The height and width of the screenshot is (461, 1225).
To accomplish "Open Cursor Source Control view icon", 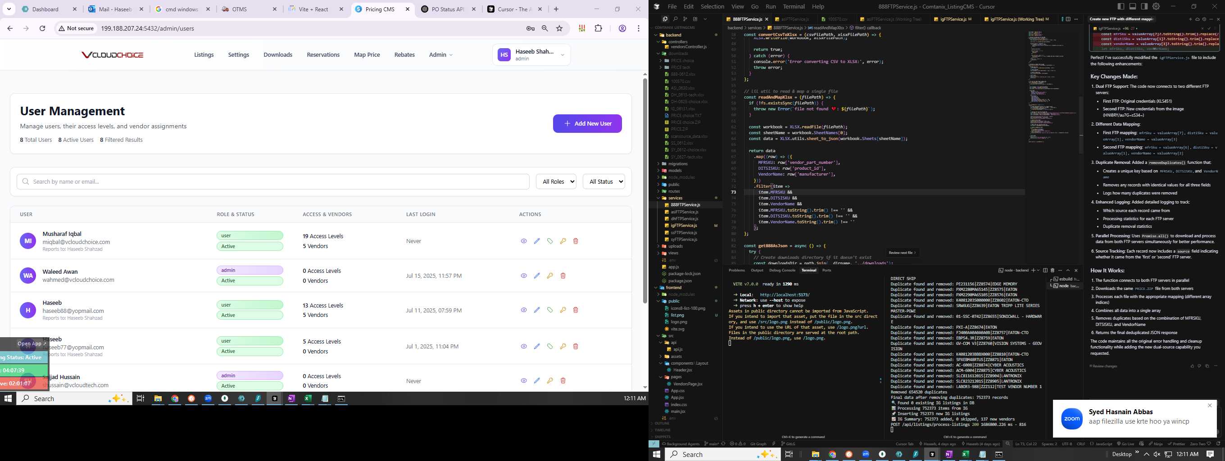I will click(685, 19).
